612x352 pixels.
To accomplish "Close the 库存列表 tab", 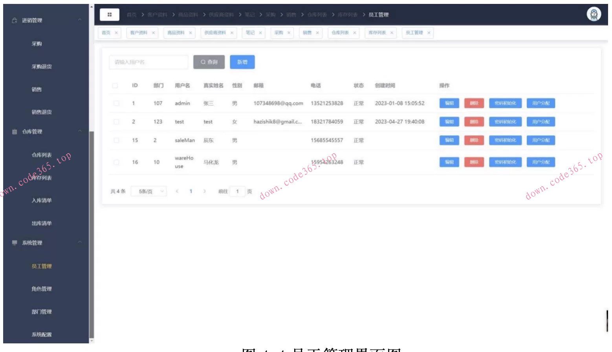I will tap(392, 33).
